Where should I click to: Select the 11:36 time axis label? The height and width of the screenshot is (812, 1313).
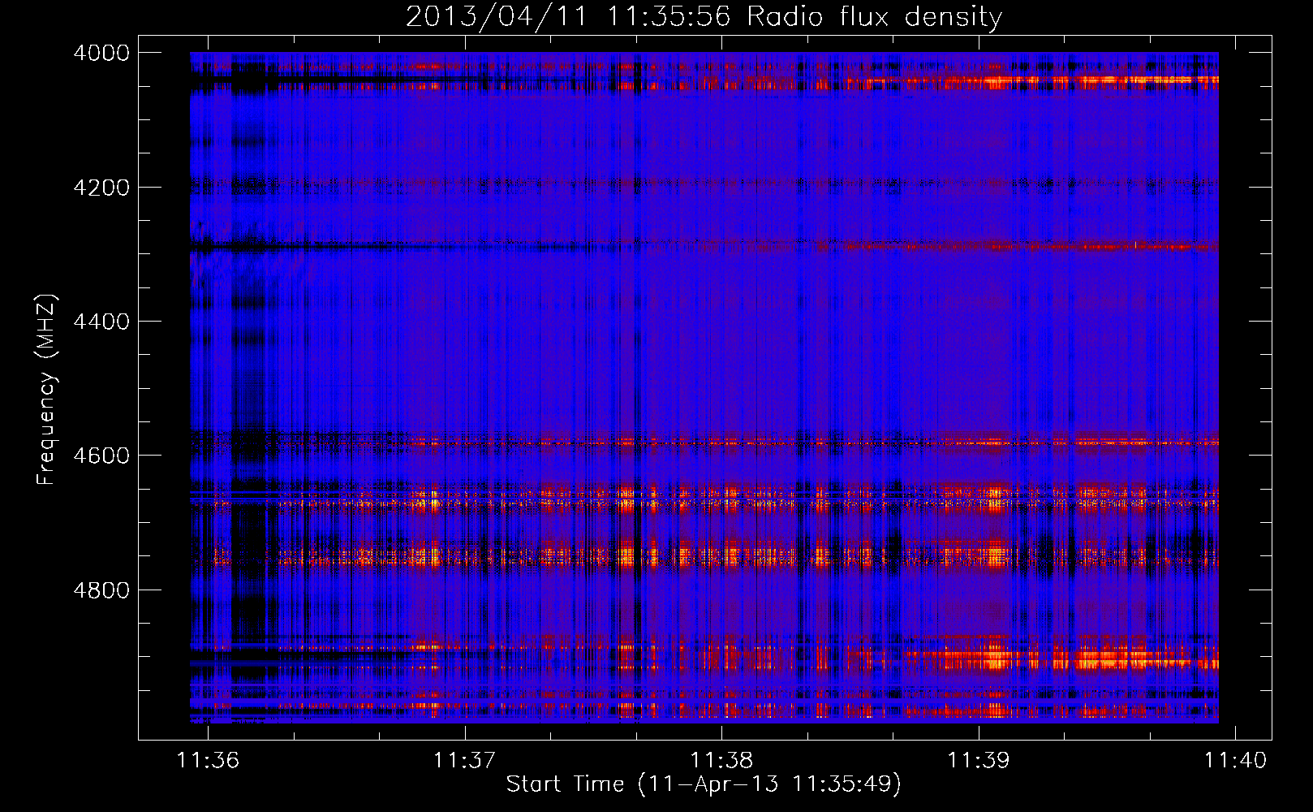point(209,760)
